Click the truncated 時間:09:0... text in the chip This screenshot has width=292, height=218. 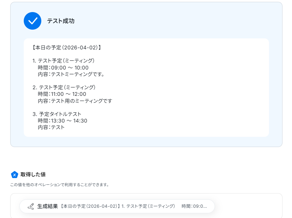(x=194, y=206)
